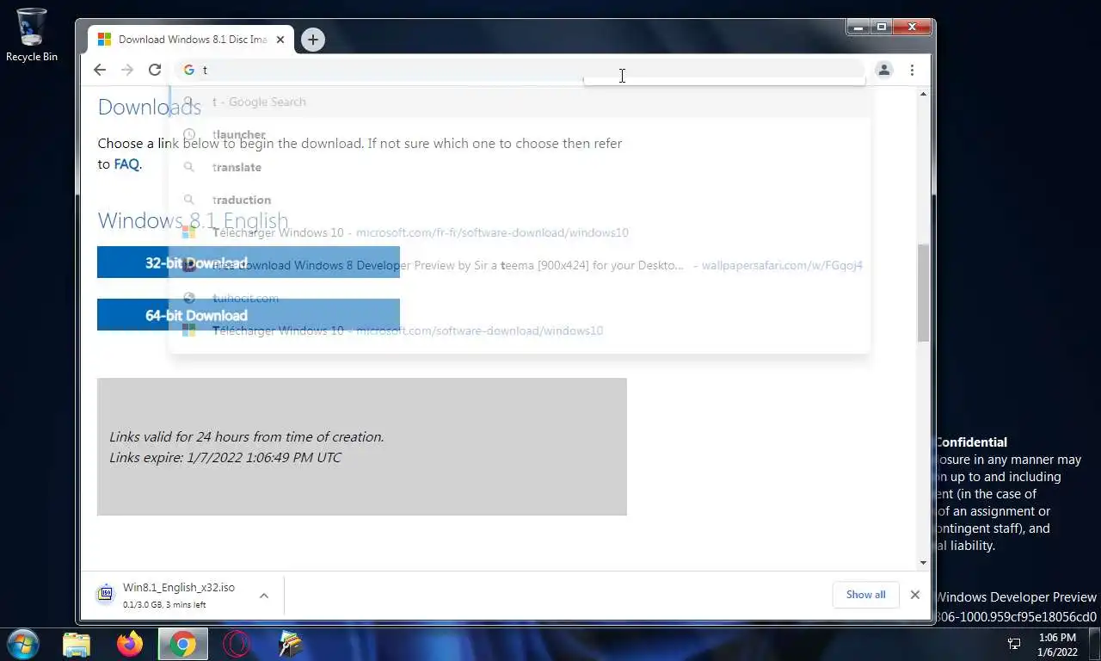Launch Opera from the taskbar
Viewport: 1101px width, 661px height.
[237, 644]
